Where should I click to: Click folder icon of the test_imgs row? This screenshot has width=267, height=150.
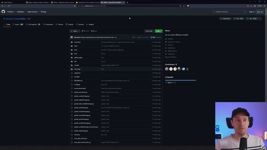[x=72, y=69]
